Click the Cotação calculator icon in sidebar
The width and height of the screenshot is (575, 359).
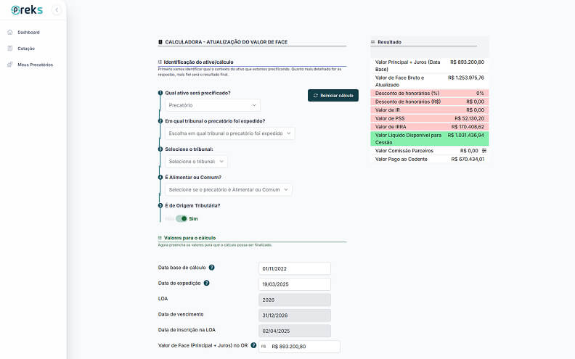pyautogui.click(x=9, y=49)
